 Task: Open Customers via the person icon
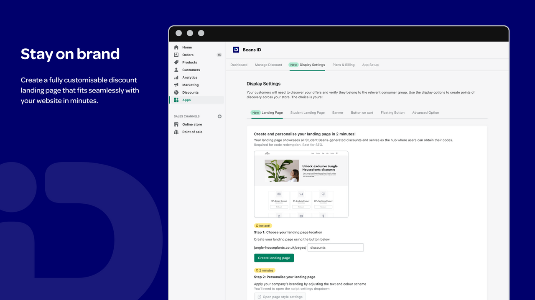pyautogui.click(x=176, y=70)
